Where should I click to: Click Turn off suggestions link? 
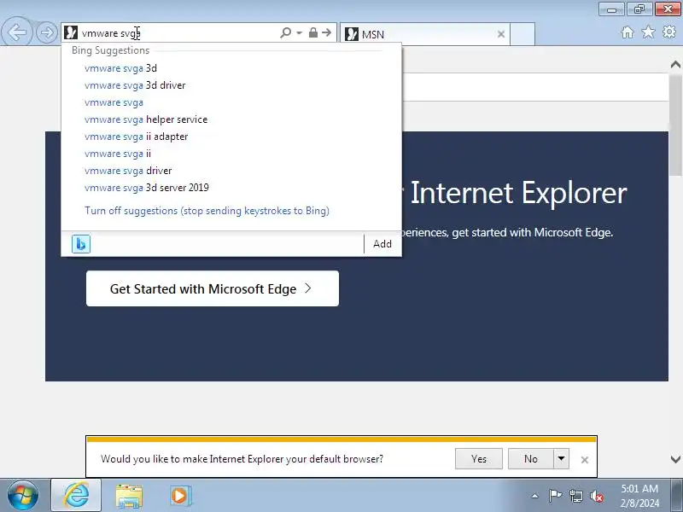(x=207, y=211)
